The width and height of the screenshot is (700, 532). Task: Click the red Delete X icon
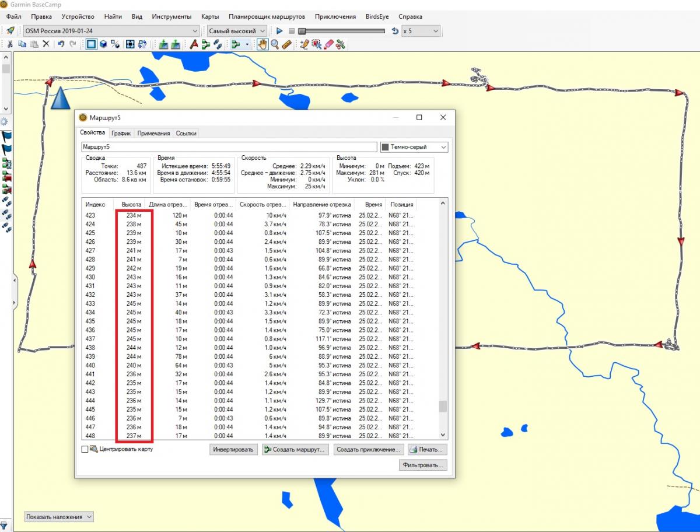point(45,44)
